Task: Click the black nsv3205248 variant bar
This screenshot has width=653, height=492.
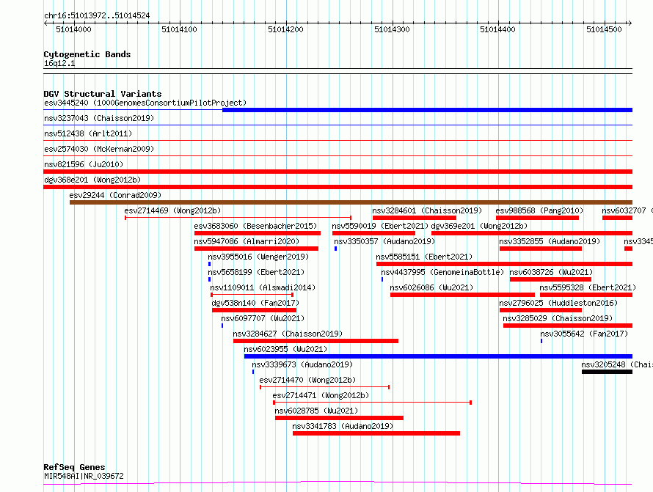Action: coord(607,372)
